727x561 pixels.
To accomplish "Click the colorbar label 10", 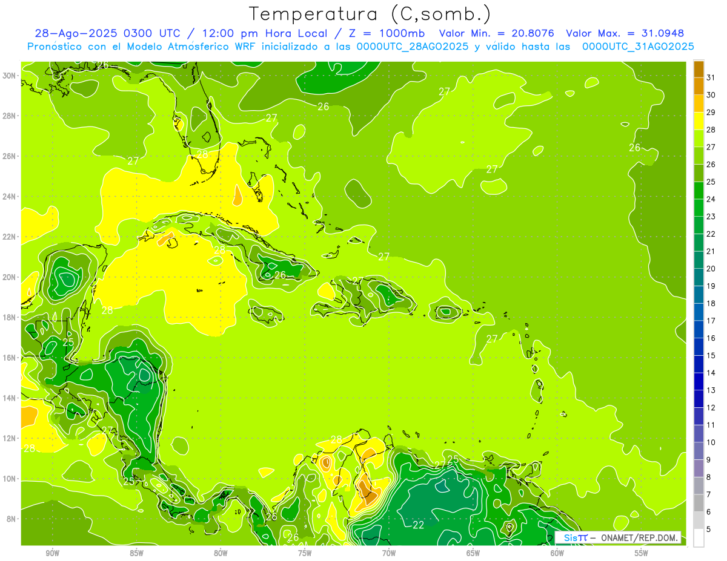I will point(711,442).
